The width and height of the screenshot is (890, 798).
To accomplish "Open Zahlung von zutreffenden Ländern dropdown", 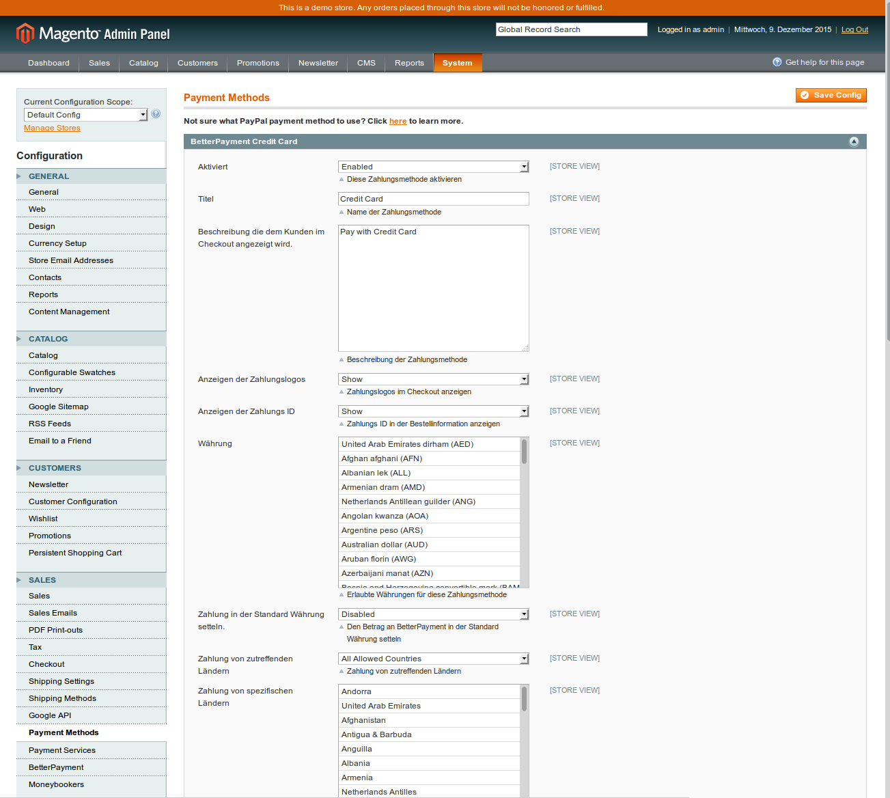I will point(434,659).
